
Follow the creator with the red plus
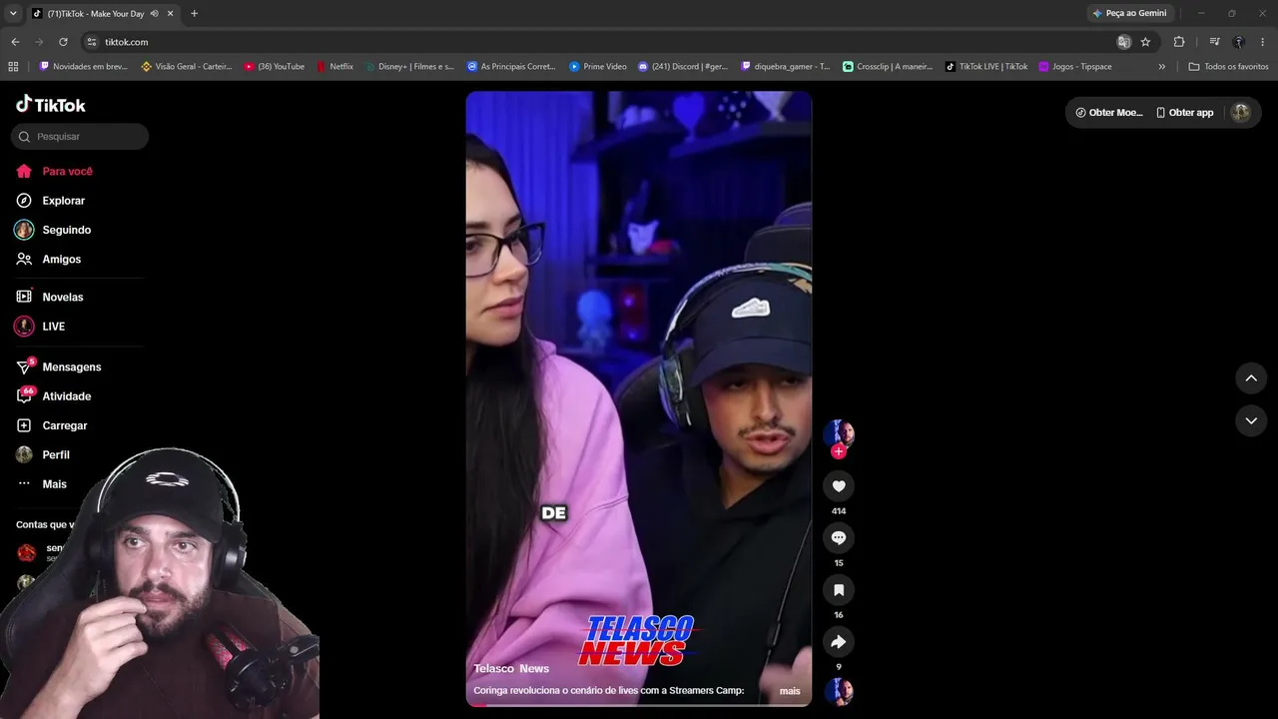pyautogui.click(x=839, y=451)
